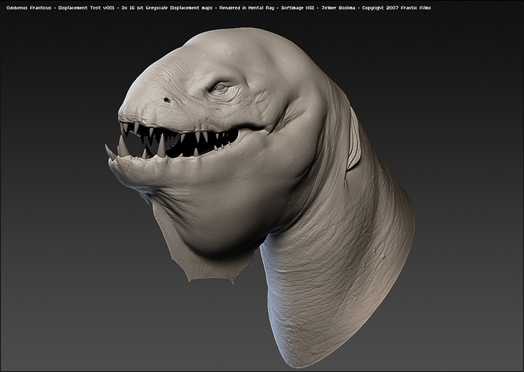Click the "Odobenus Franticus" title text
Screen dimensions: 524x372
pyautogui.click(x=30, y=8)
